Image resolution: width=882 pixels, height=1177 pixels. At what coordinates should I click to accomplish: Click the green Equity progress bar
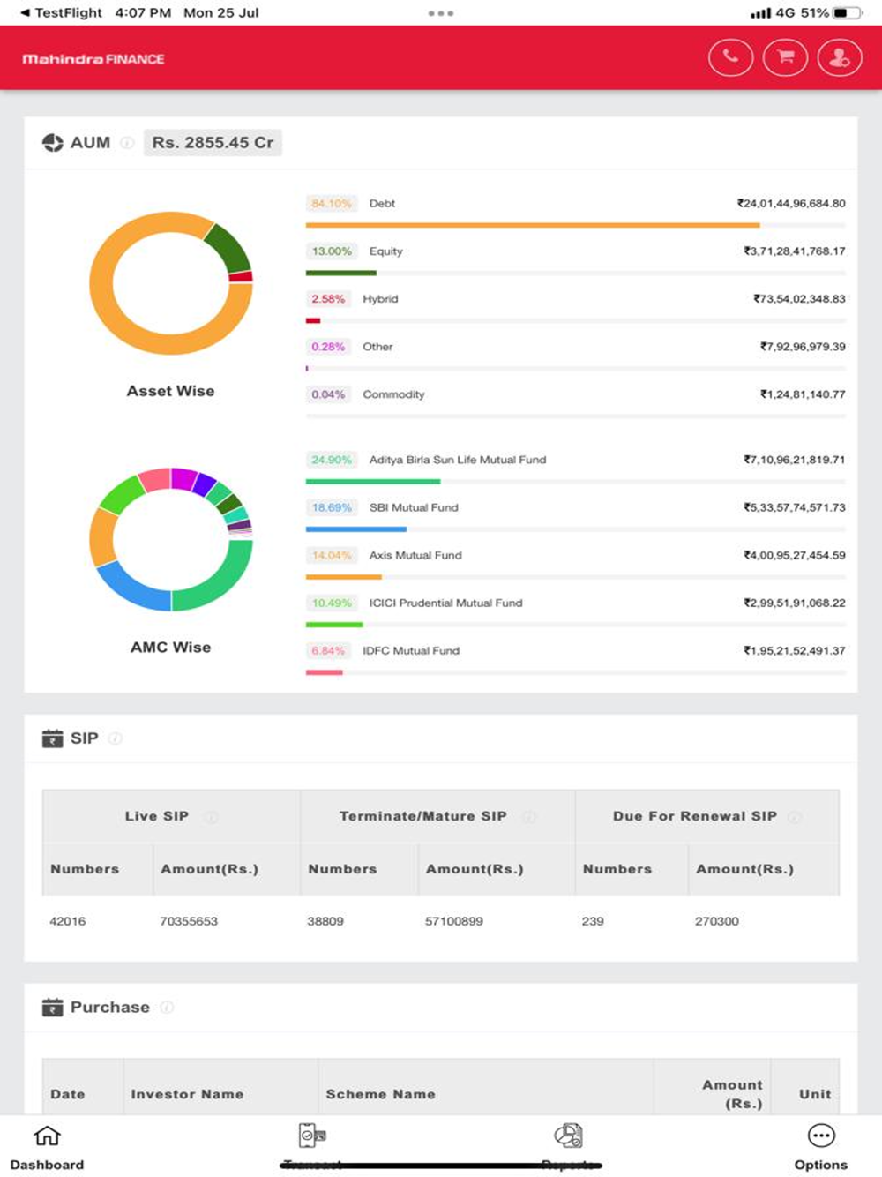(x=340, y=274)
